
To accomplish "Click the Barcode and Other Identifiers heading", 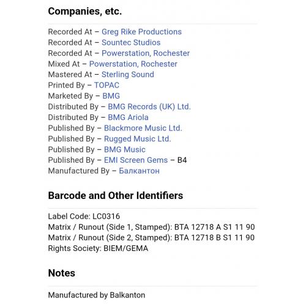I will [116, 195].
